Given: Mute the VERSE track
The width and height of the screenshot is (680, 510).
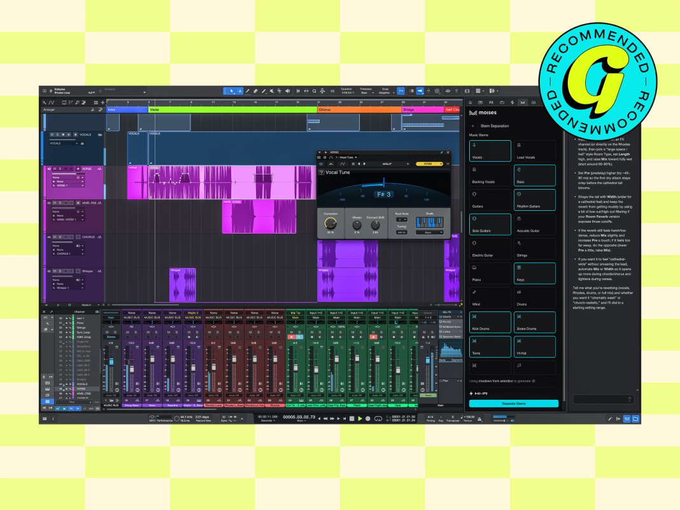Looking at the screenshot, I should point(55,169).
